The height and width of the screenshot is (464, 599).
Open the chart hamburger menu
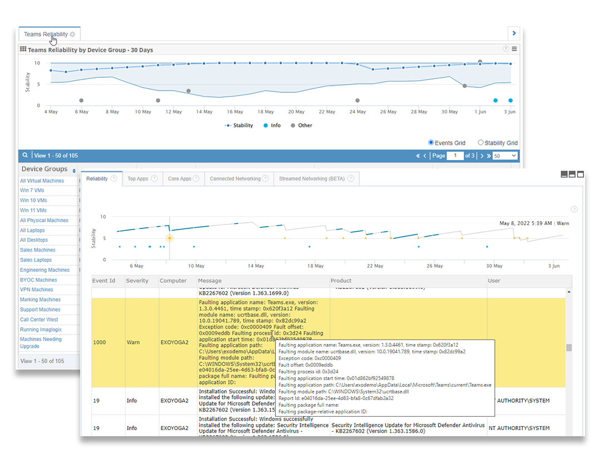click(514, 49)
